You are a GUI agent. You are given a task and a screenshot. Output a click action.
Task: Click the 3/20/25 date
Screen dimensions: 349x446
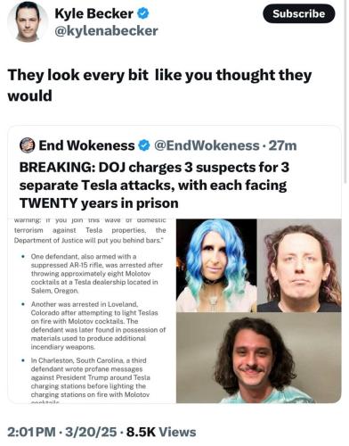point(92,434)
